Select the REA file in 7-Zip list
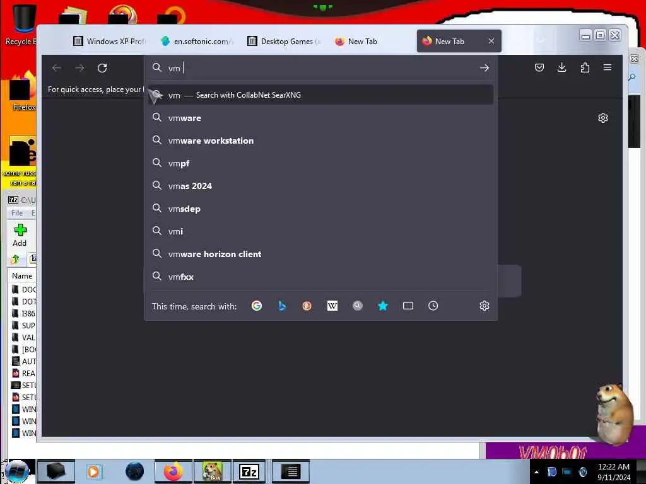This screenshot has width=646, height=484. (24, 373)
